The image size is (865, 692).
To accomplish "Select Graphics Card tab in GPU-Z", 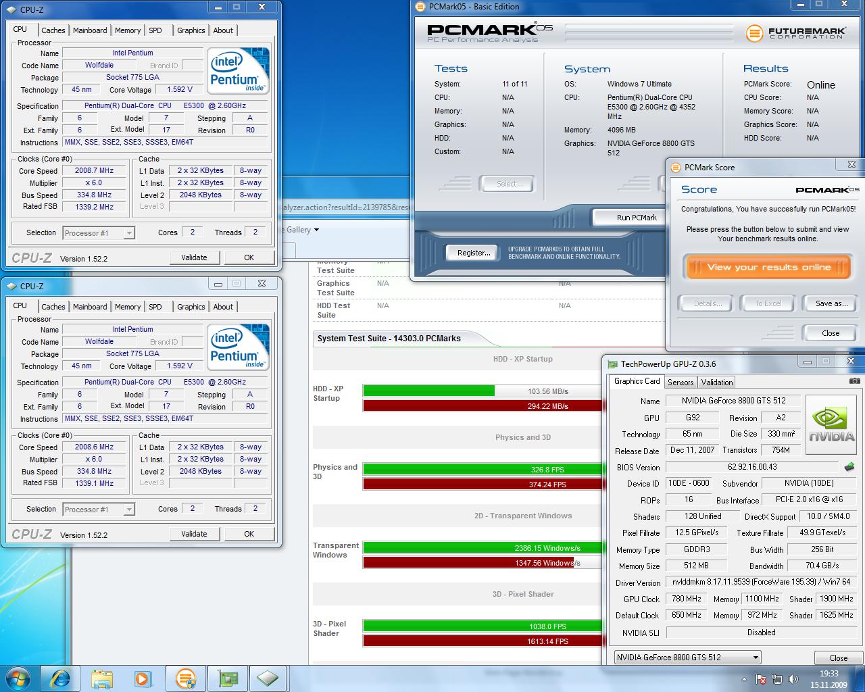I will click(x=637, y=381).
